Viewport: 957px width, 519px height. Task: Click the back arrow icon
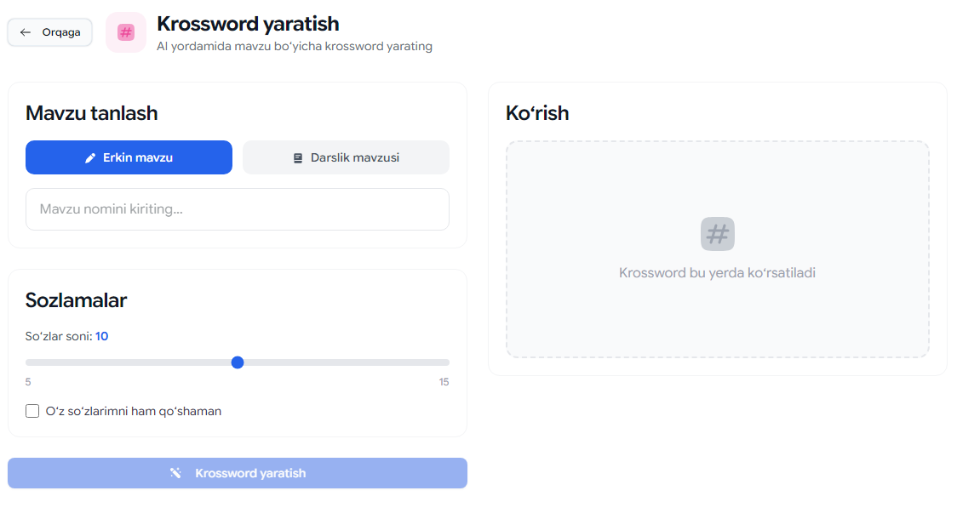(x=26, y=32)
